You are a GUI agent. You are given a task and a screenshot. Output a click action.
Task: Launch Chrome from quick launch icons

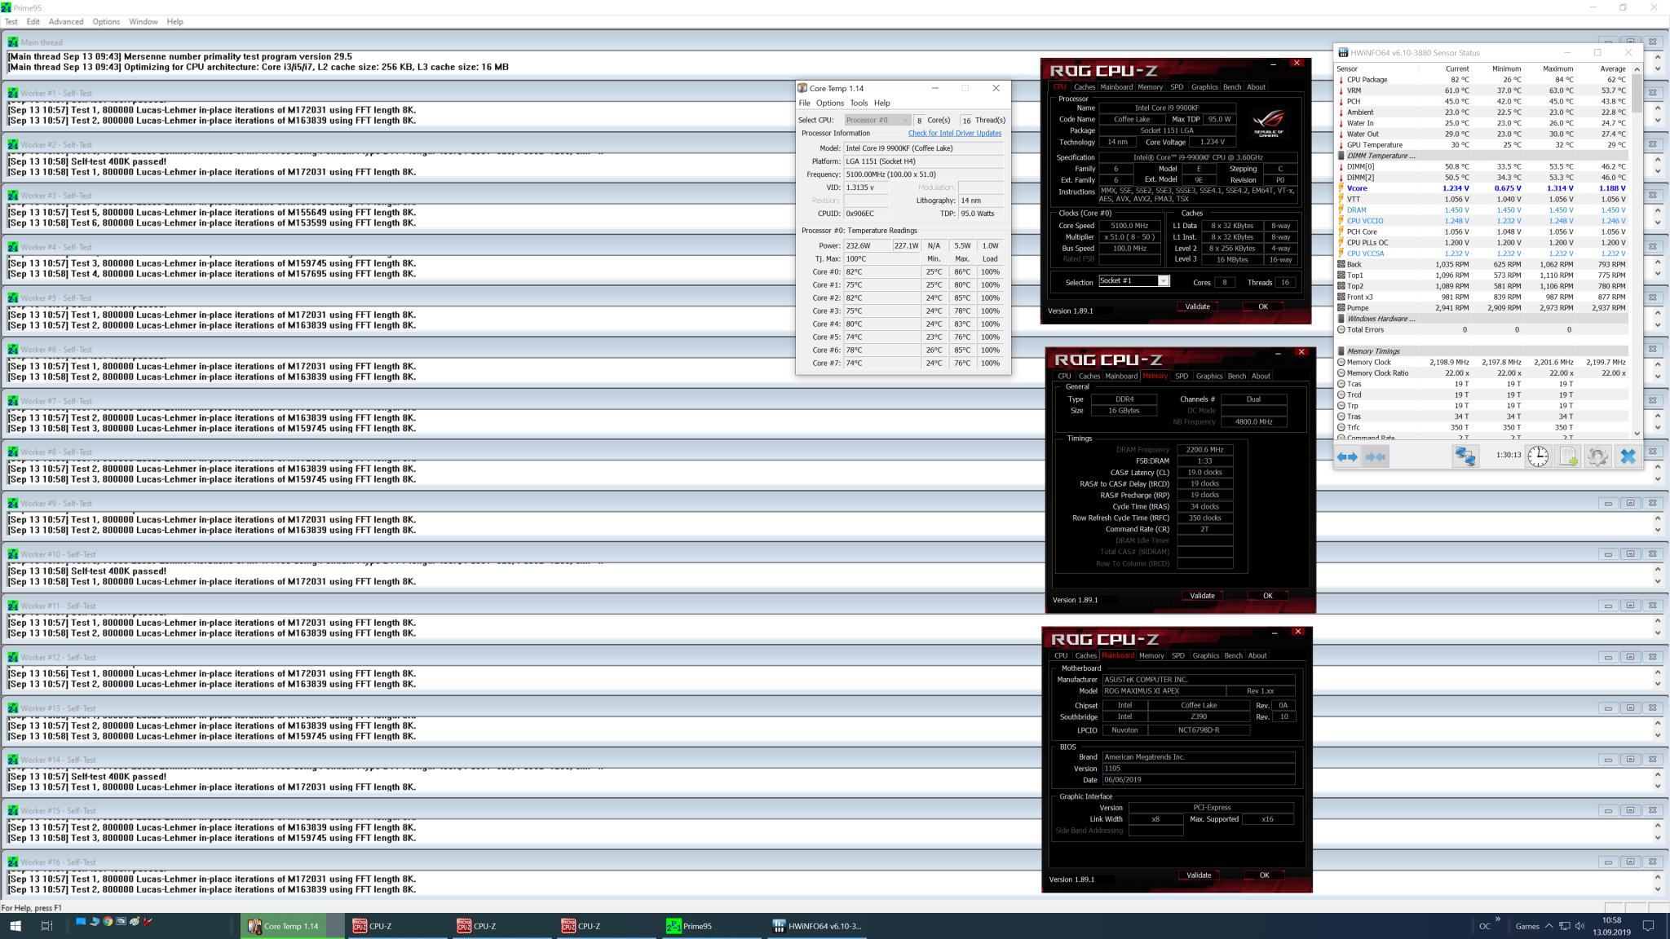tap(107, 922)
